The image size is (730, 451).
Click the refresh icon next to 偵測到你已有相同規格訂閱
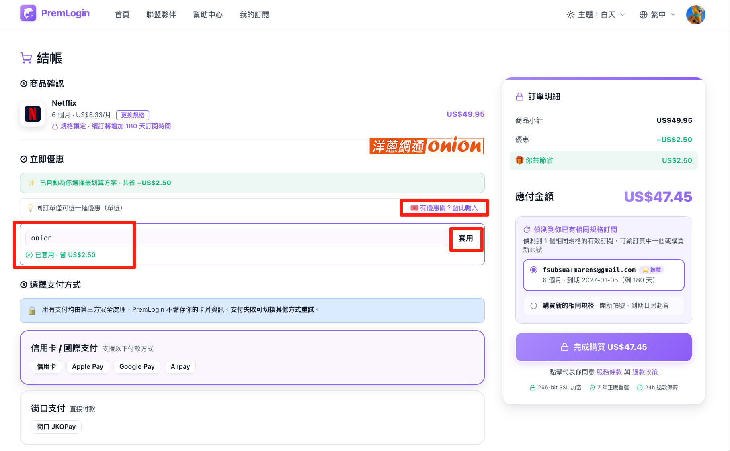[x=527, y=230]
